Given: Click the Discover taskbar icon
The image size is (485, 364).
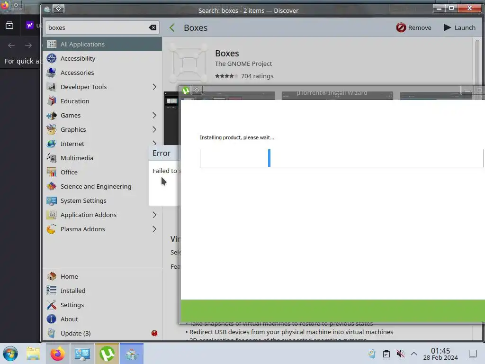Looking at the screenshot, I should pos(132,354).
